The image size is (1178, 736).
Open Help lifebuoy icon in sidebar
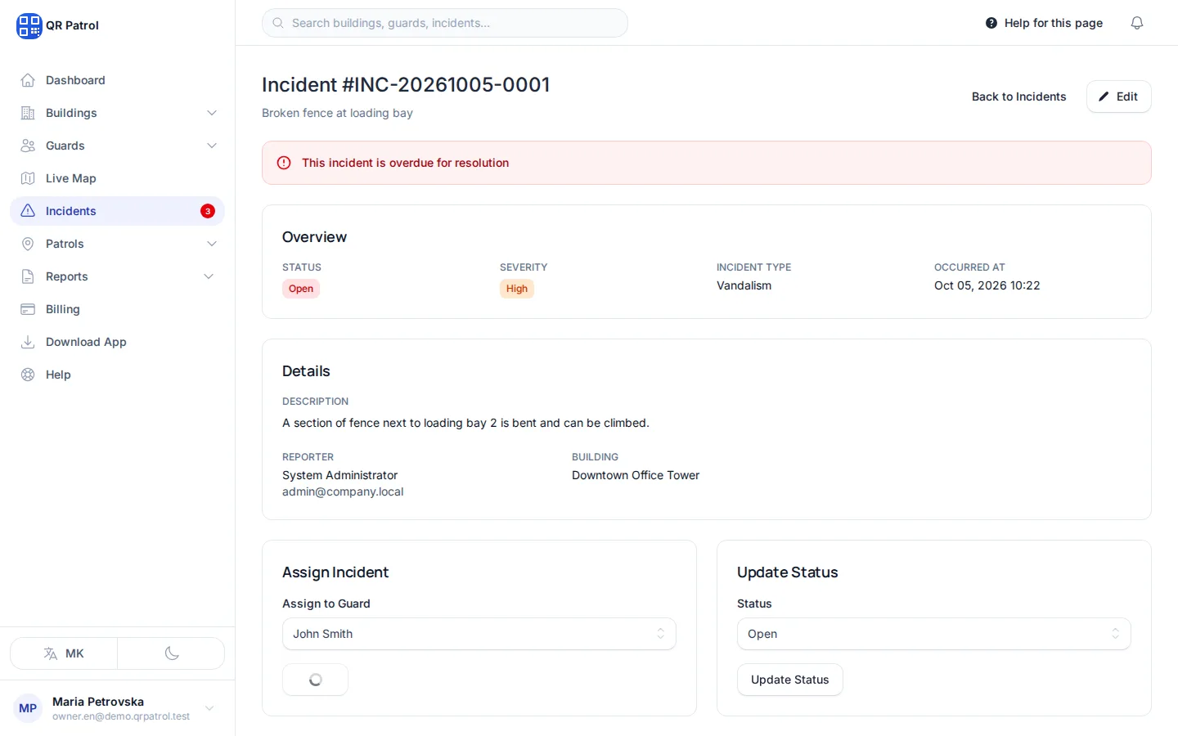point(28,375)
